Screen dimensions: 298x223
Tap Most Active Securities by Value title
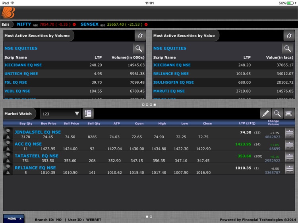click(x=184, y=36)
